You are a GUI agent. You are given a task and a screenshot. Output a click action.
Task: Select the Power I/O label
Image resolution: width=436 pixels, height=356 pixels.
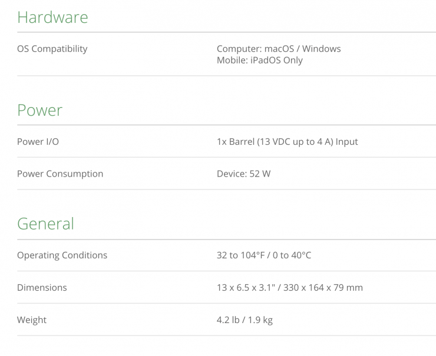(x=38, y=142)
